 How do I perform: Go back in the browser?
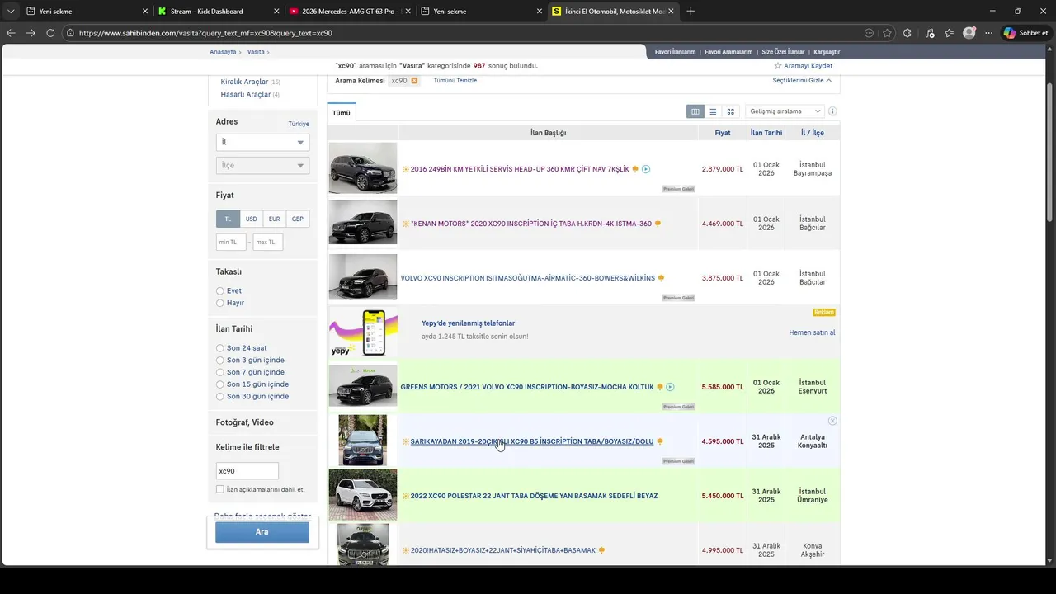(x=10, y=33)
